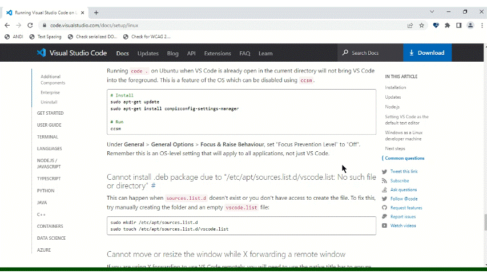
Task: Jump to Common questions section
Action: pyautogui.click(x=405, y=158)
